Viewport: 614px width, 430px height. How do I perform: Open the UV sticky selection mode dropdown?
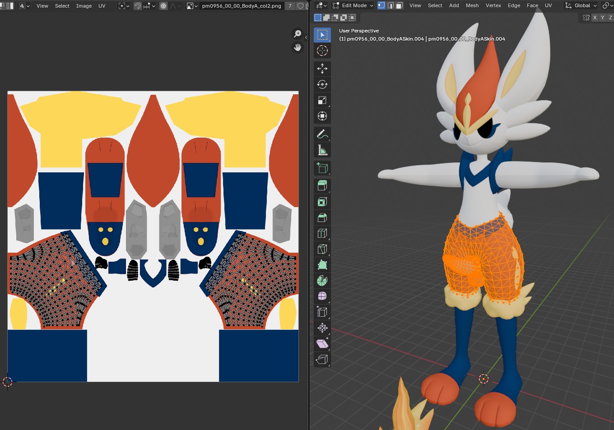[x=23, y=6]
